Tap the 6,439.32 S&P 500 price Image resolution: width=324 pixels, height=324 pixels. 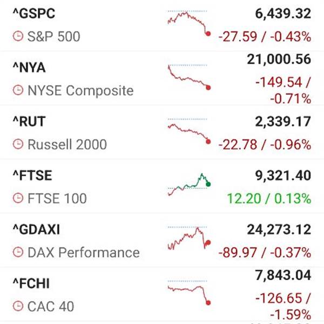(x=283, y=13)
